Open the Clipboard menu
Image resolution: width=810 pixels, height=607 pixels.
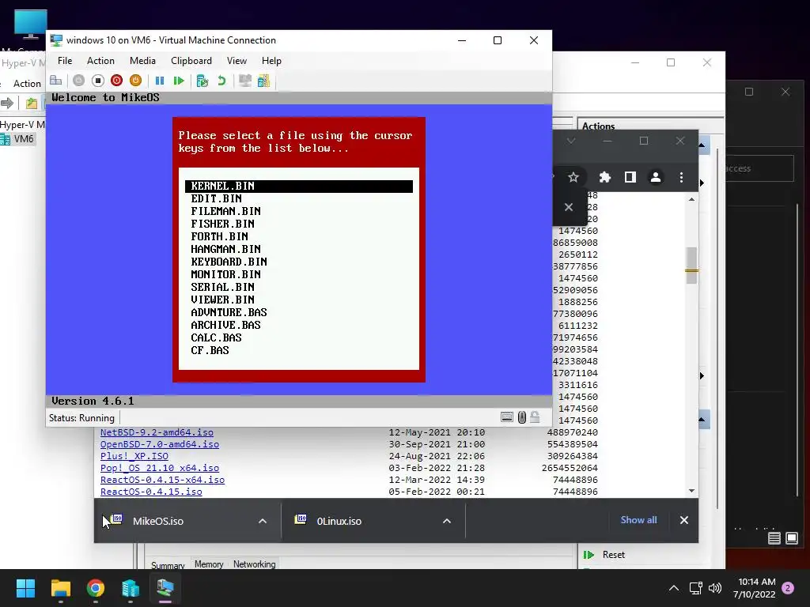(191, 61)
